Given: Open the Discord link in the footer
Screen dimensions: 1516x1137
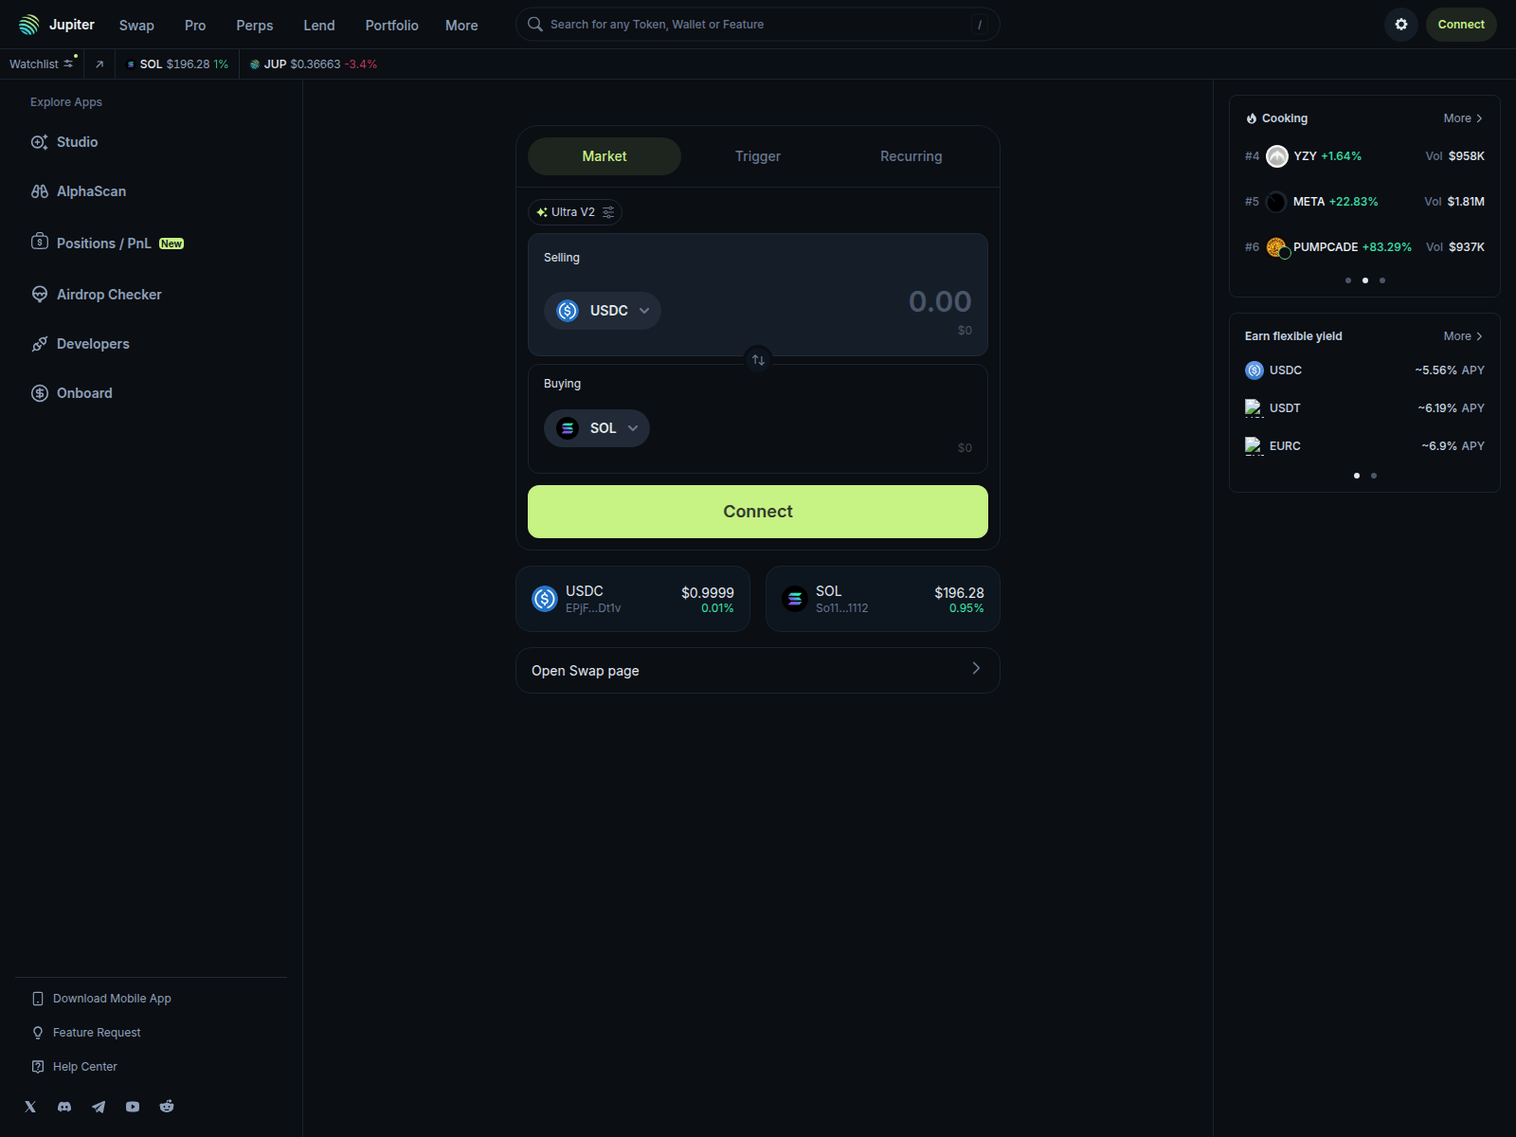Looking at the screenshot, I should click(64, 1106).
